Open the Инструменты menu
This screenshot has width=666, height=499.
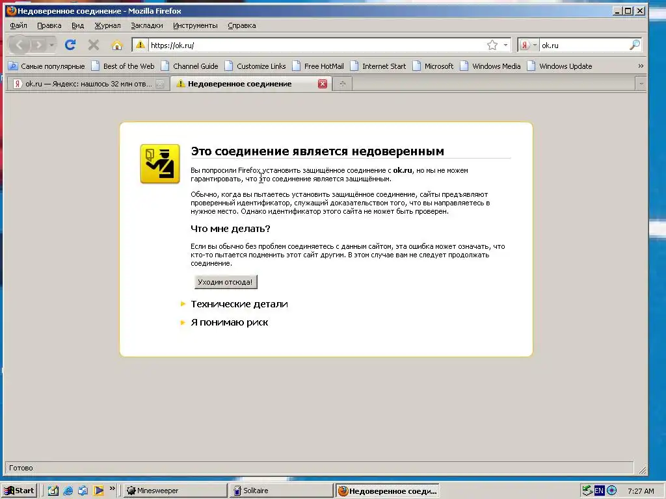point(195,25)
